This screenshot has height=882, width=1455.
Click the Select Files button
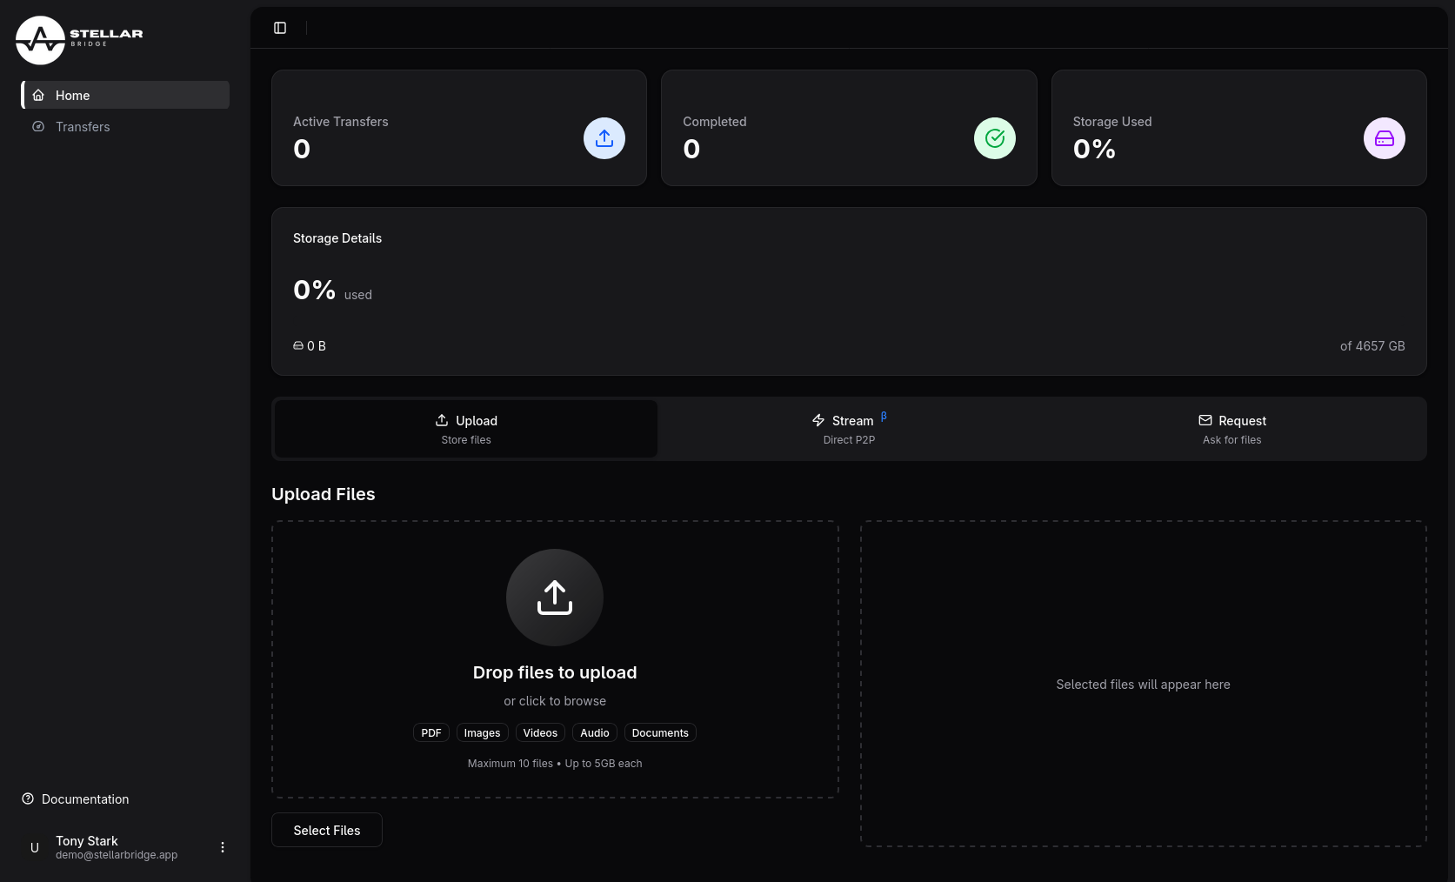pos(326,830)
